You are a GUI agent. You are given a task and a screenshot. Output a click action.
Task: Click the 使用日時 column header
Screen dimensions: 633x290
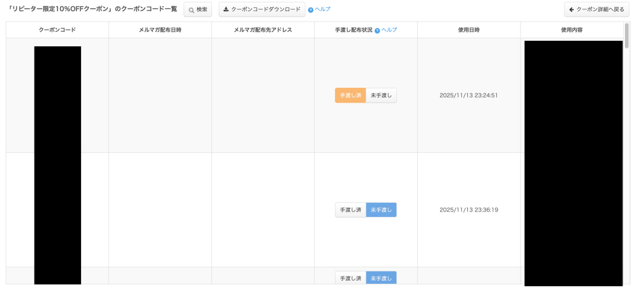coord(469,30)
